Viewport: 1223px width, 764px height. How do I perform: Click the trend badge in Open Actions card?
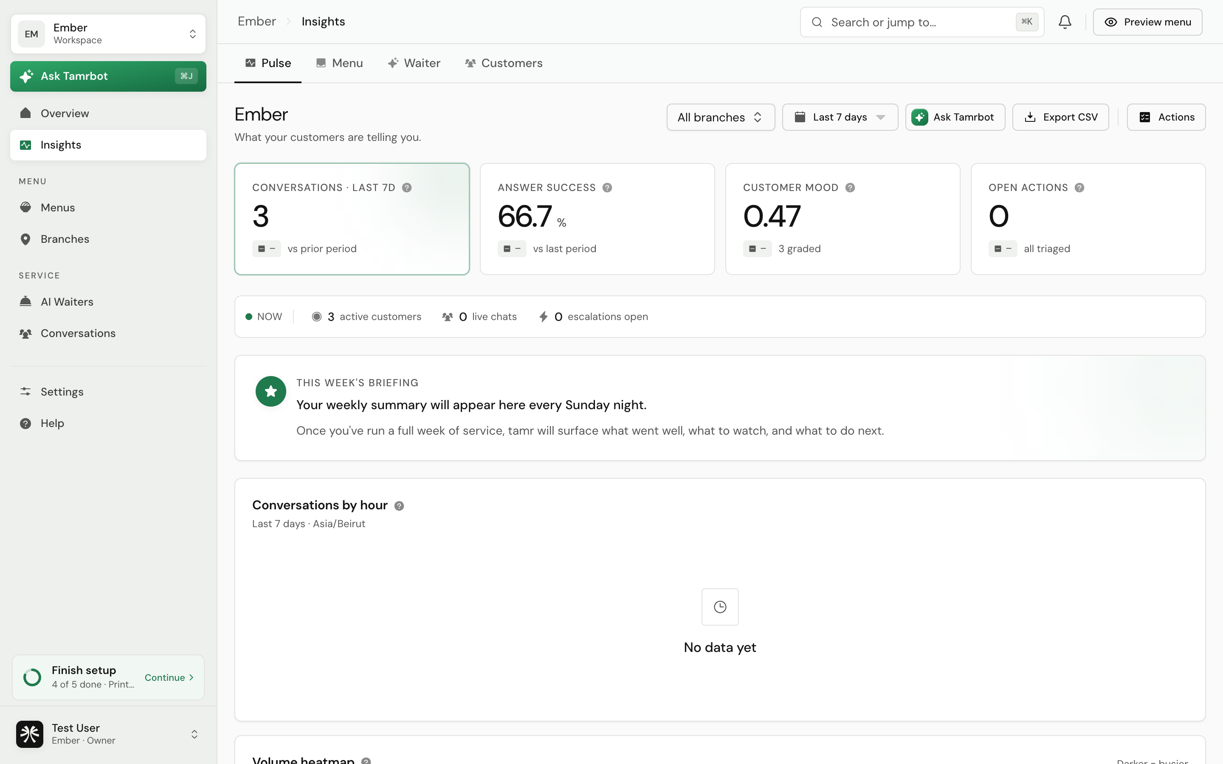coord(1003,249)
